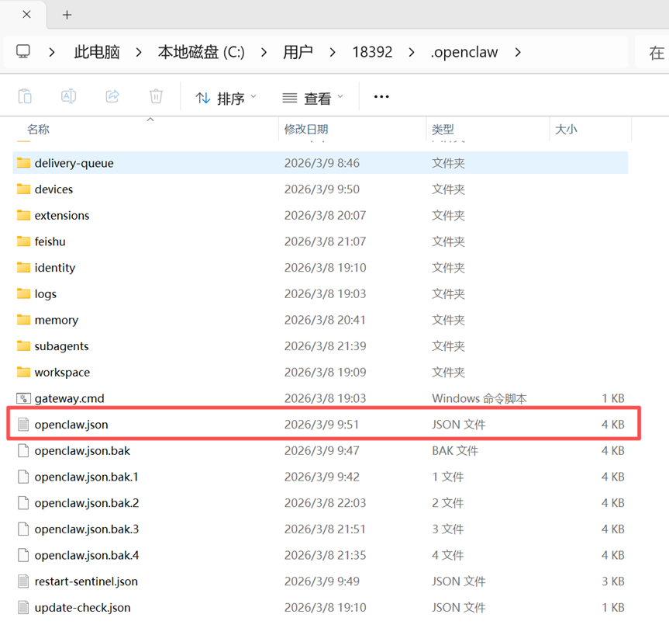
Task: Navigate to 此电脑 in breadcrumb
Action: (x=97, y=52)
